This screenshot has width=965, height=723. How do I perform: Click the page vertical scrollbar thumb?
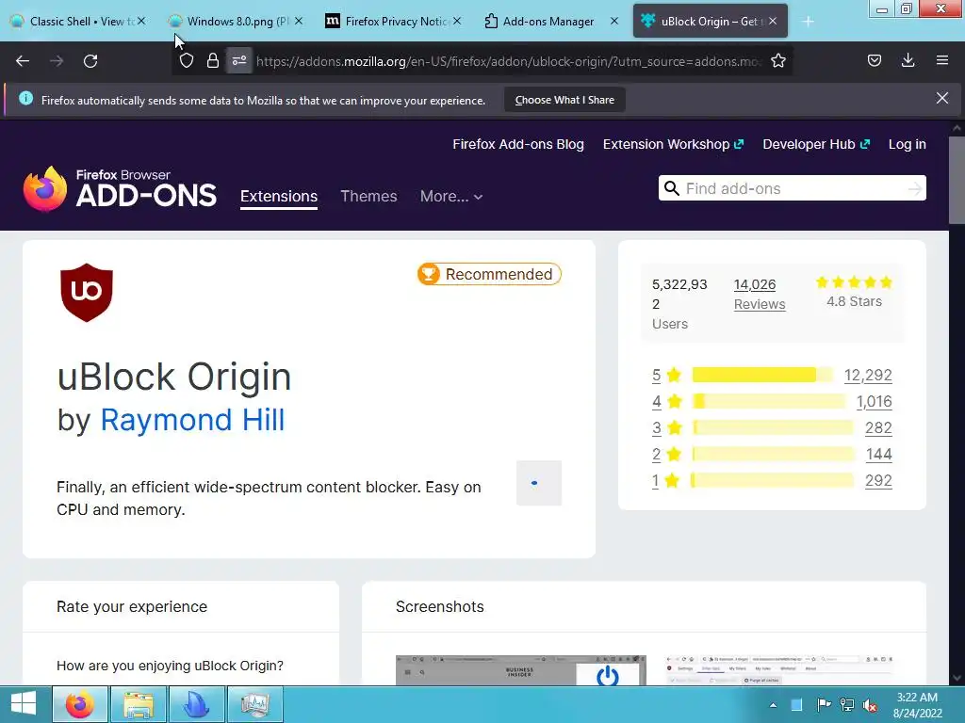[957, 180]
